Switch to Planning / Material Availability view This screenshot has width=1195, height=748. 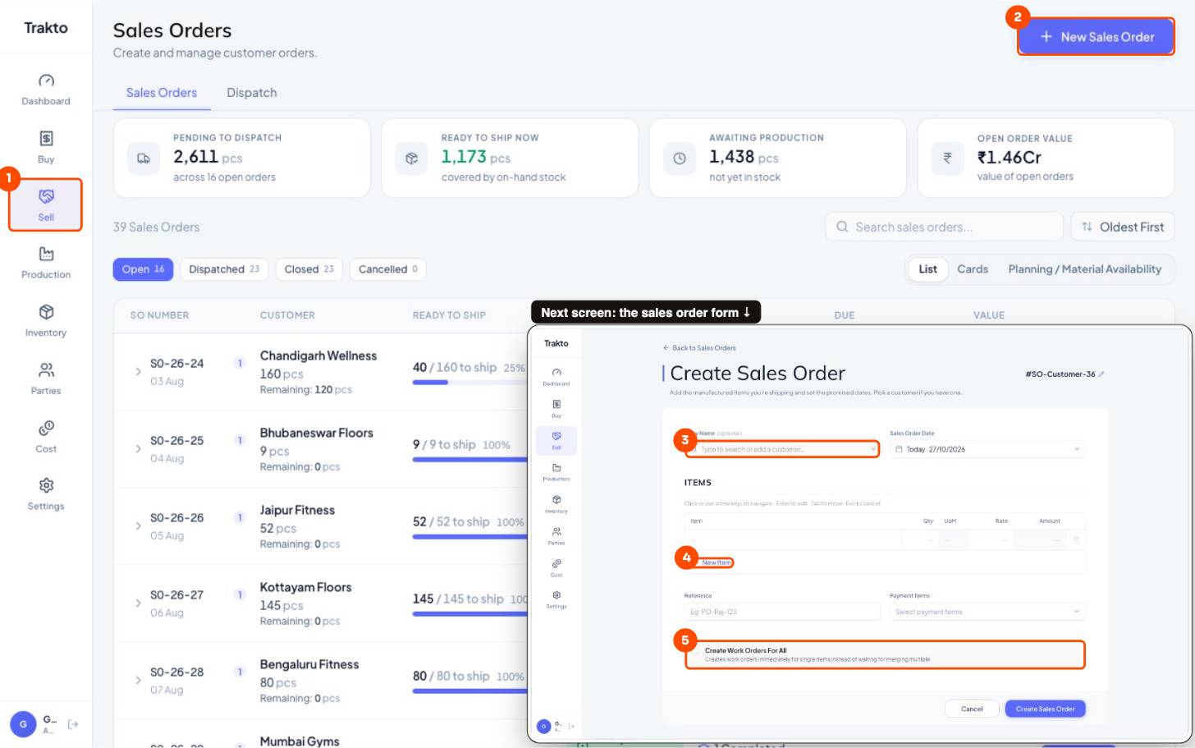point(1084,269)
